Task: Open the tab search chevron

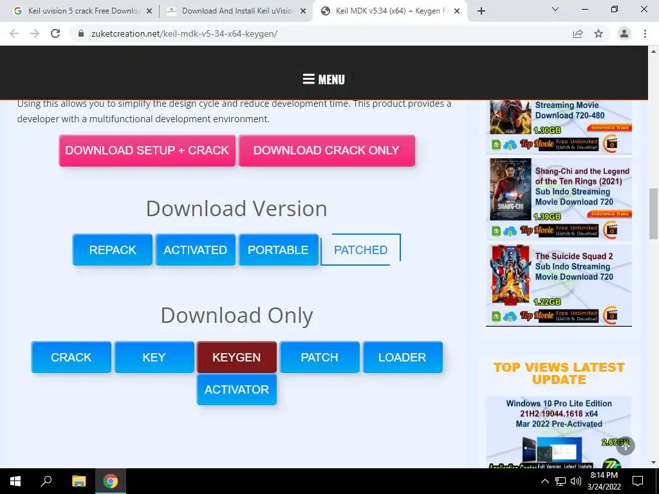Action: click(x=555, y=9)
